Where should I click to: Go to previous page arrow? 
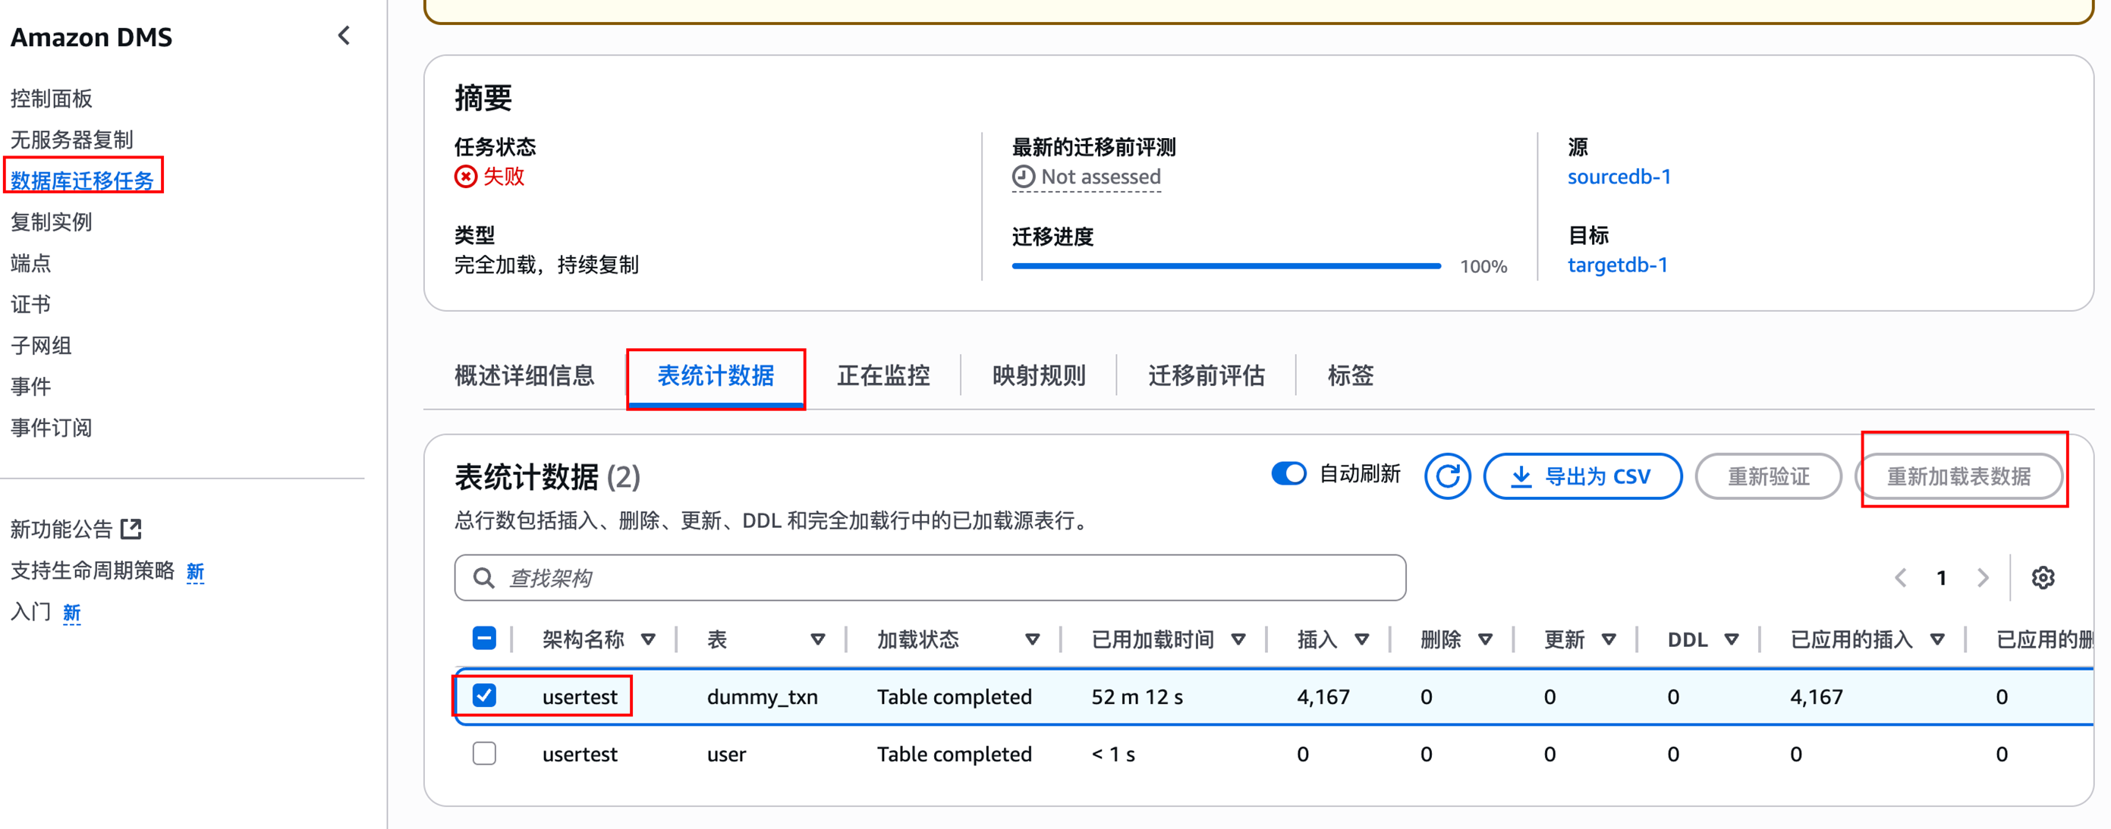tap(1900, 577)
